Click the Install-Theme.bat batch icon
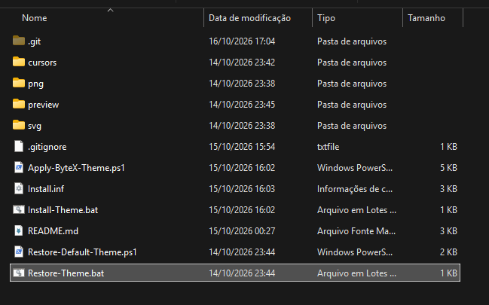 click(x=19, y=209)
